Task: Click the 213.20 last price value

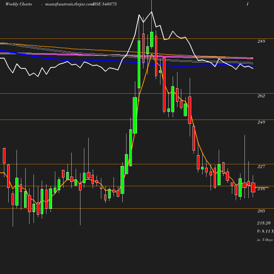Action: 264,223
